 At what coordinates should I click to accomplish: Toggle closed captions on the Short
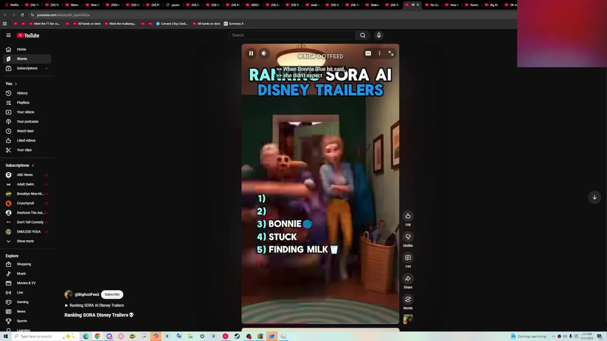tap(368, 54)
